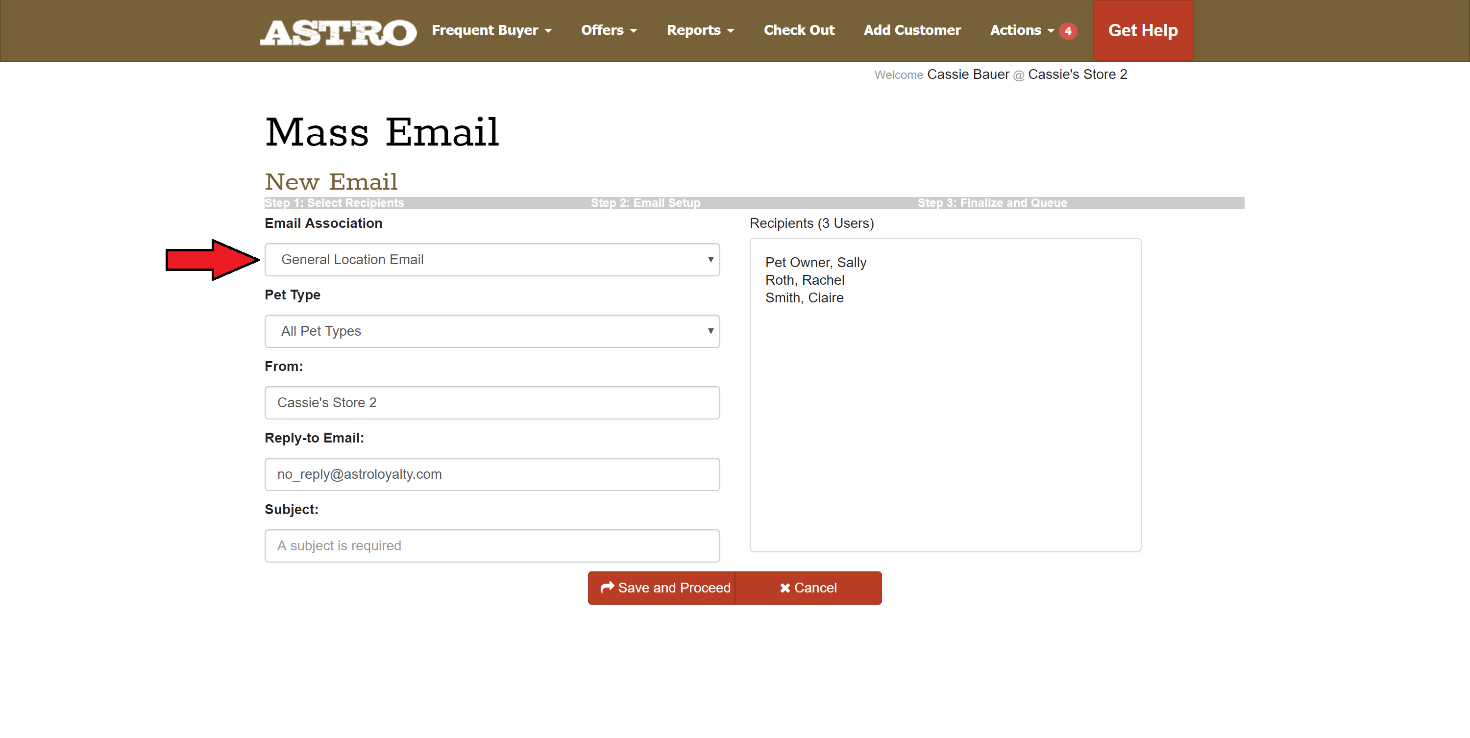The height and width of the screenshot is (738, 1470).
Task: Click the Actions notification badge showing 4
Action: click(x=1068, y=31)
